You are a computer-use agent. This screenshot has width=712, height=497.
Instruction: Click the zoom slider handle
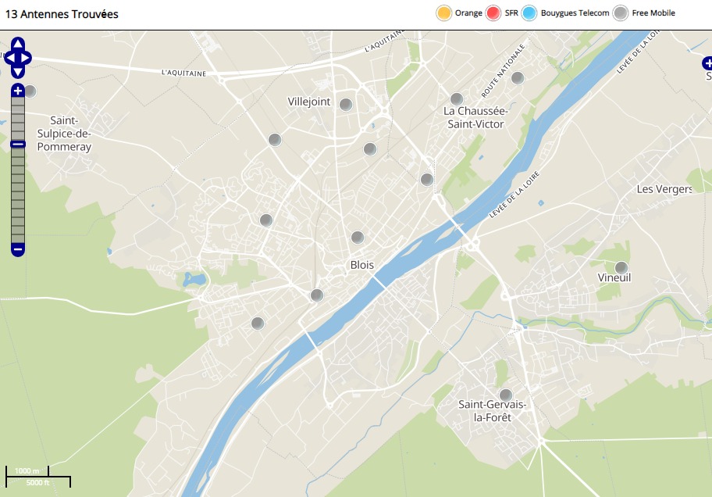point(18,144)
